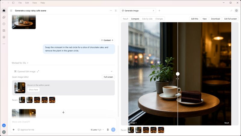241x136 pixels.
Task: Open the sidebar more options ellipsis
Action: coord(4,44)
